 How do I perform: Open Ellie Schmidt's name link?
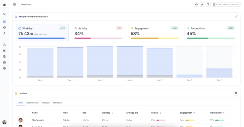(38, 120)
